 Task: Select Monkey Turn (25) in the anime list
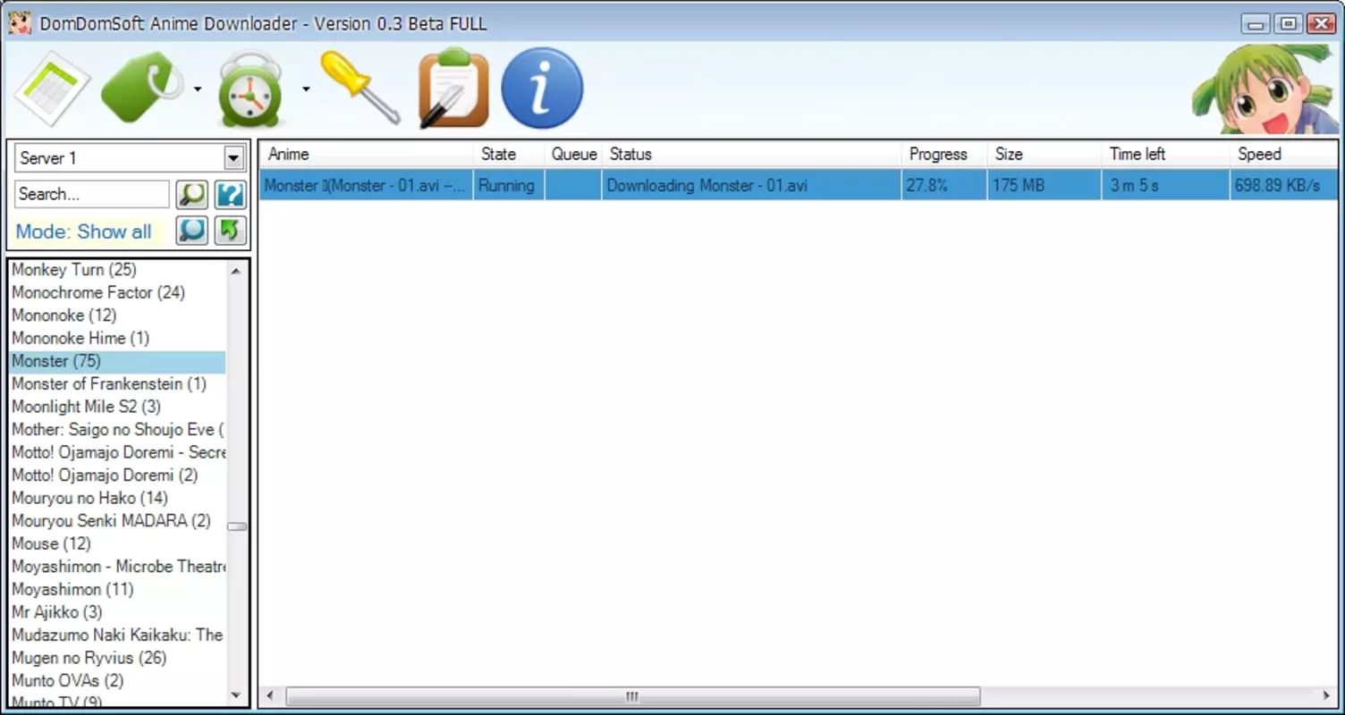[x=117, y=269]
